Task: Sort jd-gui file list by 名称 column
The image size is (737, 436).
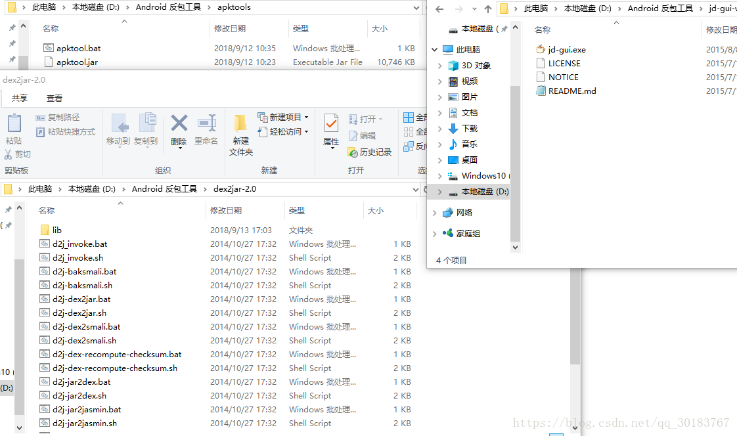Action: point(543,30)
